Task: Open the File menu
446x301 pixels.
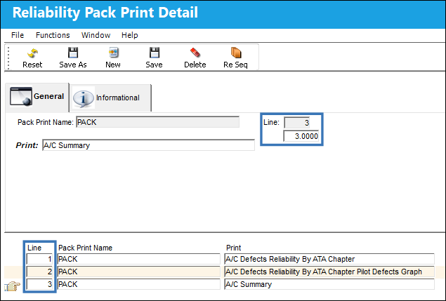Action: pos(18,35)
